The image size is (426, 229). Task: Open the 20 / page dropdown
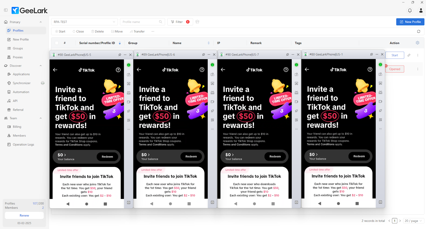pyautogui.click(x=413, y=221)
